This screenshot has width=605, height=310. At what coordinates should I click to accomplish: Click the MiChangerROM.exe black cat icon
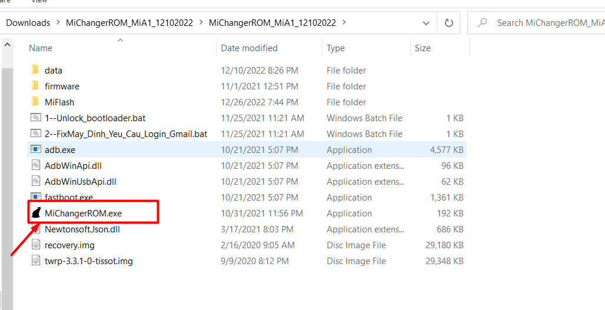pyautogui.click(x=36, y=213)
